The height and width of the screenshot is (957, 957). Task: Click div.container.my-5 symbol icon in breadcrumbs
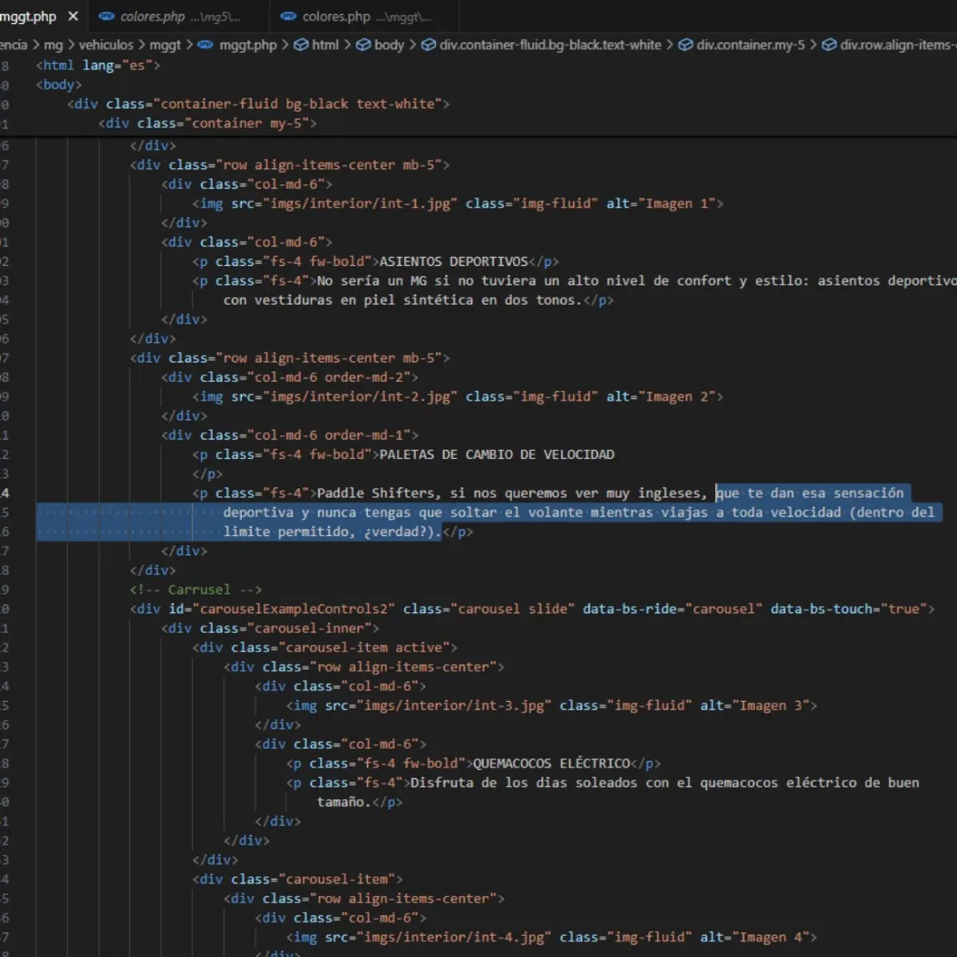[x=686, y=44]
